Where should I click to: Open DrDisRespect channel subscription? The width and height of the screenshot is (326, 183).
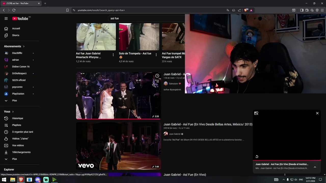coord(20,73)
